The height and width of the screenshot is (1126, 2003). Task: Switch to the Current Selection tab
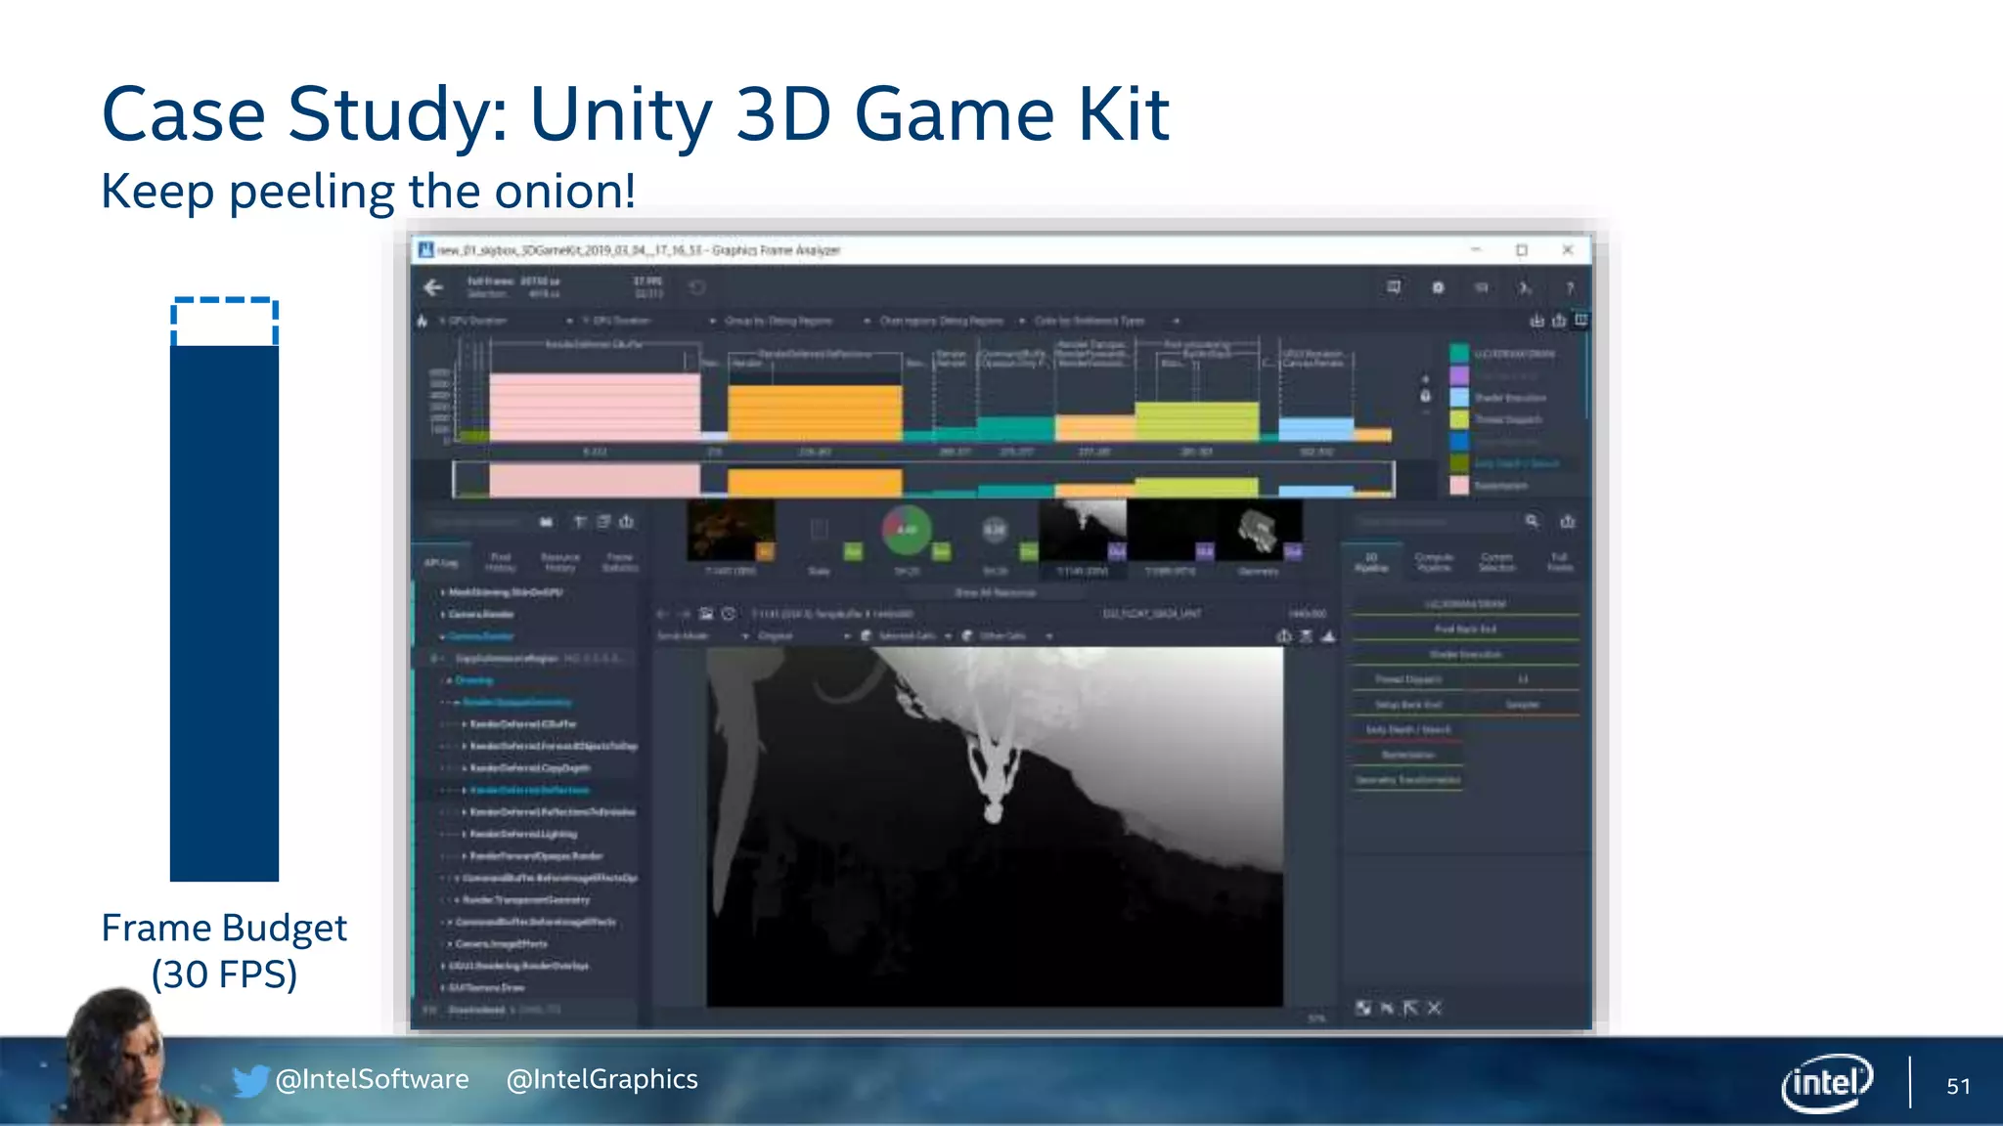click(x=1496, y=562)
